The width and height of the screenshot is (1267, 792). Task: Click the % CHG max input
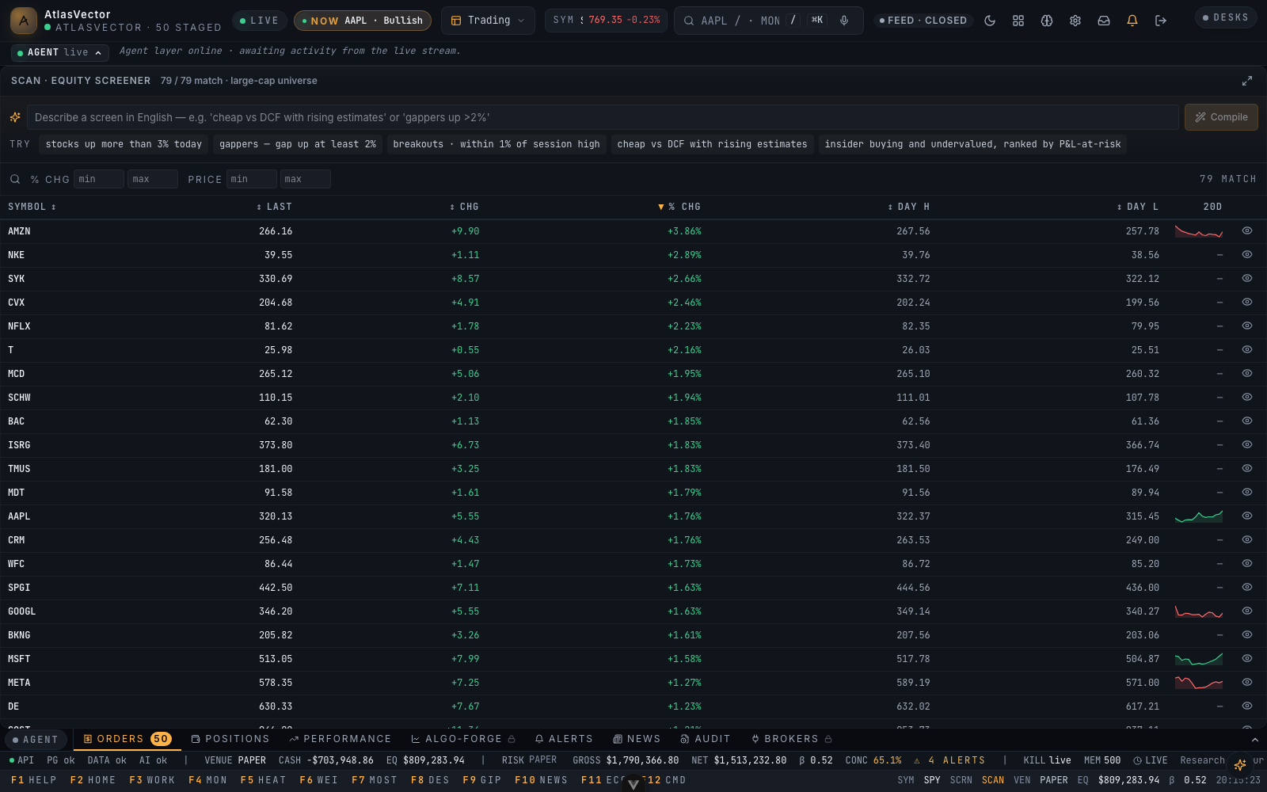153,179
